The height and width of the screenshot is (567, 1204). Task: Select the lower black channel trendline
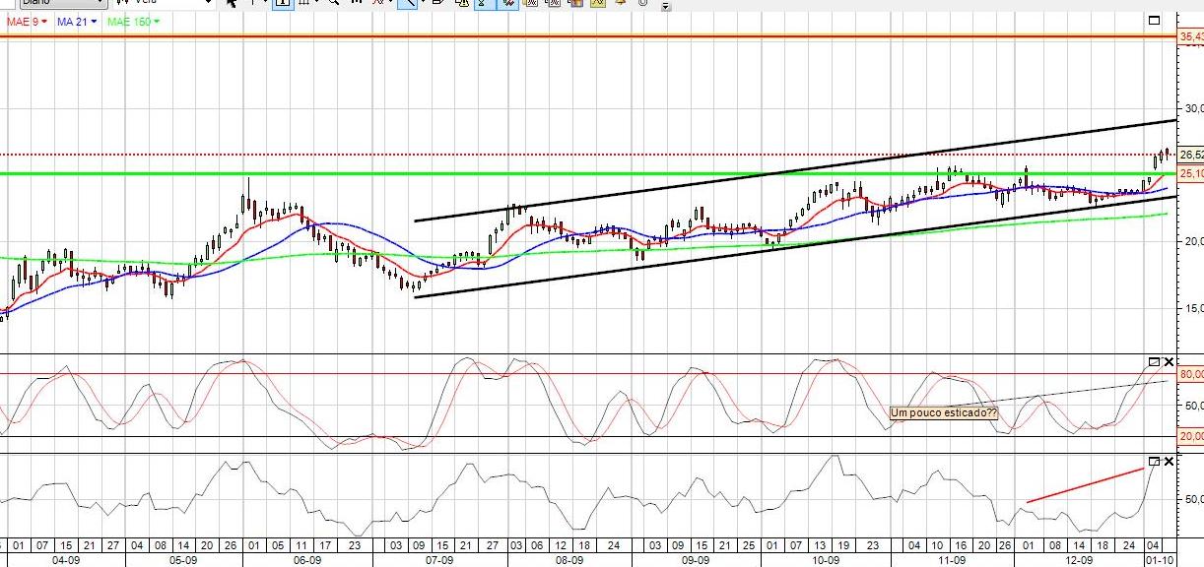(x=794, y=246)
